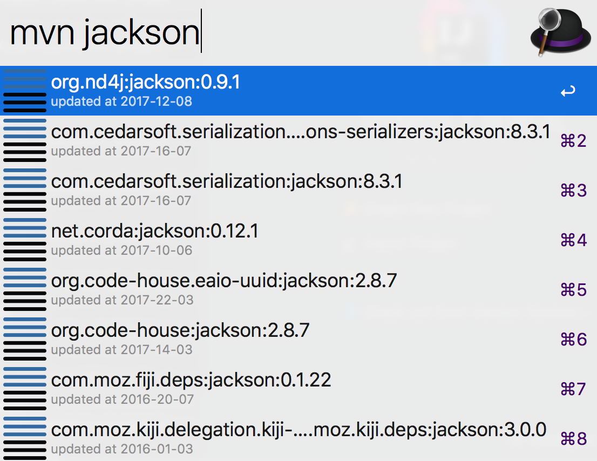
Task: Select the org.code-house:jackson:2.8.7 result
Action: tap(298, 339)
